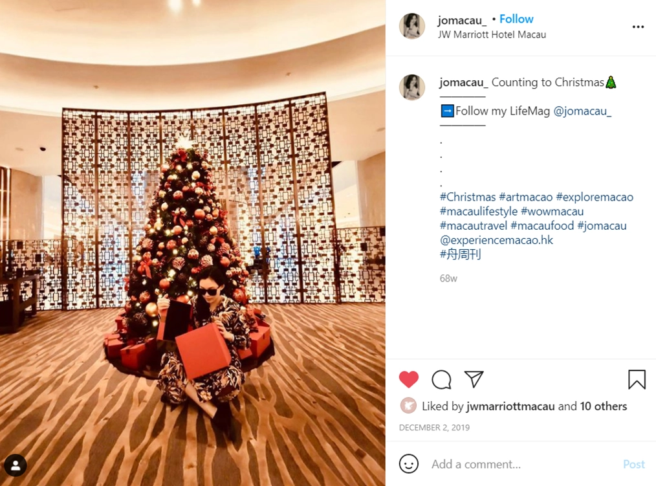Open jwmarriottmacau profile from likes

click(x=510, y=406)
